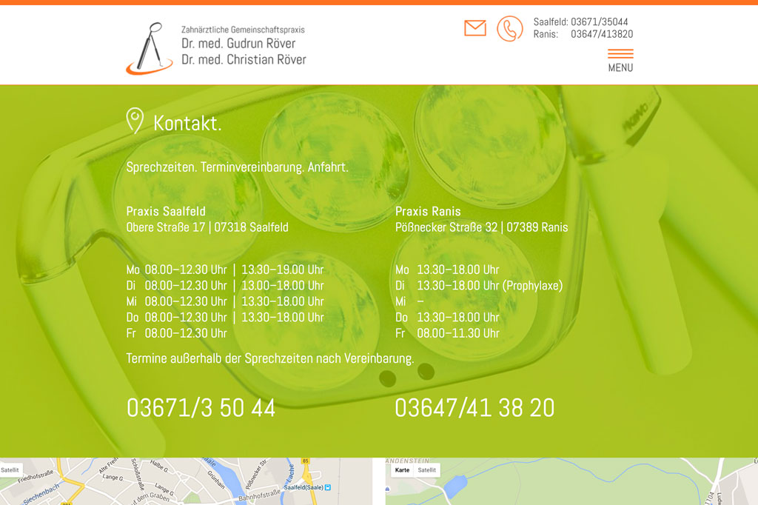Image resolution: width=758 pixels, height=505 pixels.
Task: Click the large phone number 03647/41 38 20
Action: [x=474, y=408]
